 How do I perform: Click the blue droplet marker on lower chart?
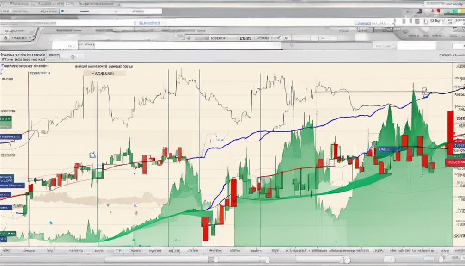(x=51, y=223)
